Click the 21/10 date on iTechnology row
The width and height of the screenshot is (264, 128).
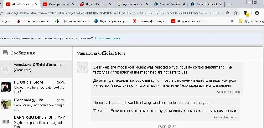coord(61,100)
